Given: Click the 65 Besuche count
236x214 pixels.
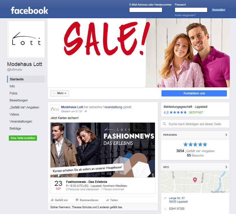Looking at the screenshot, I should (x=195, y=155).
